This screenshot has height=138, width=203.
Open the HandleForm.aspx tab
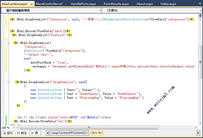[x=83, y=4]
